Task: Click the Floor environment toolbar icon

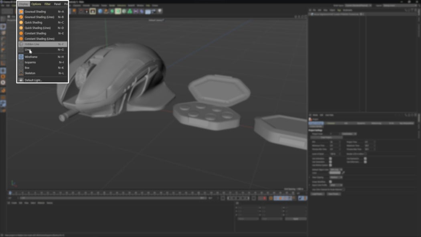Action: pos(148,11)
